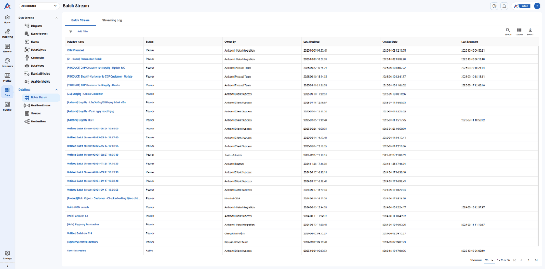The width and height of the screenshot is (545, 269).
Task: Open Settings gear at bottom left
Action: pos(7,255)
